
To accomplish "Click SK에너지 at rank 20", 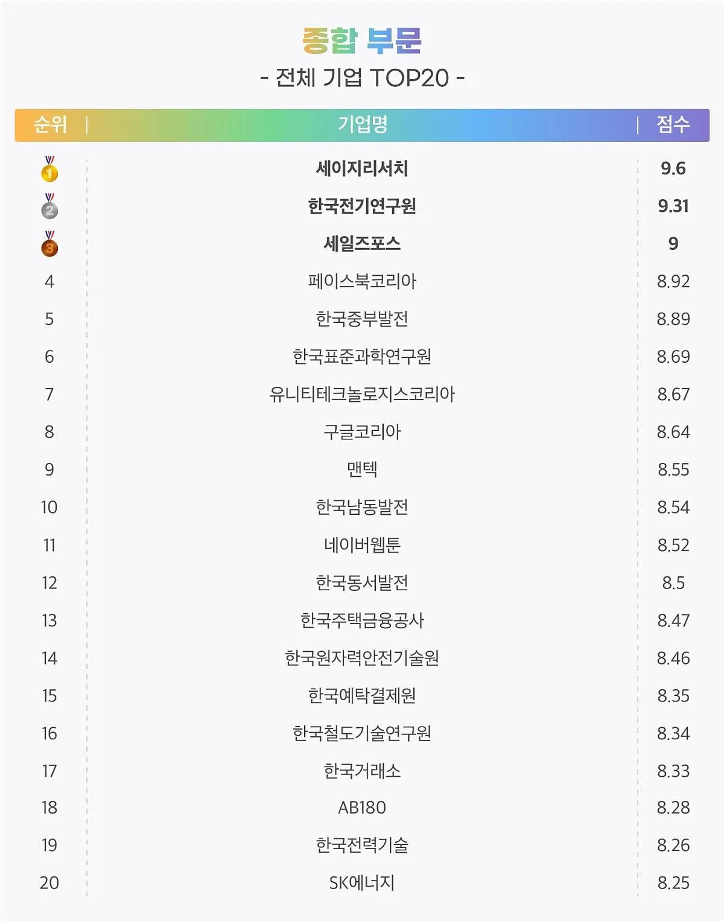I will click(362, 883).
